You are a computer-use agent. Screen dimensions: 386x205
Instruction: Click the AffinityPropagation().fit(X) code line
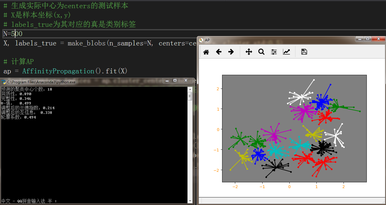pyautogui.click(x=65, y=71)
